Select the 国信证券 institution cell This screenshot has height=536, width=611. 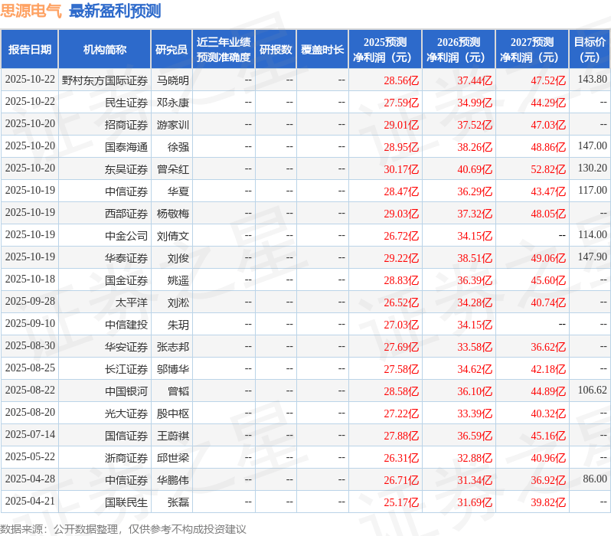(104, 436)
